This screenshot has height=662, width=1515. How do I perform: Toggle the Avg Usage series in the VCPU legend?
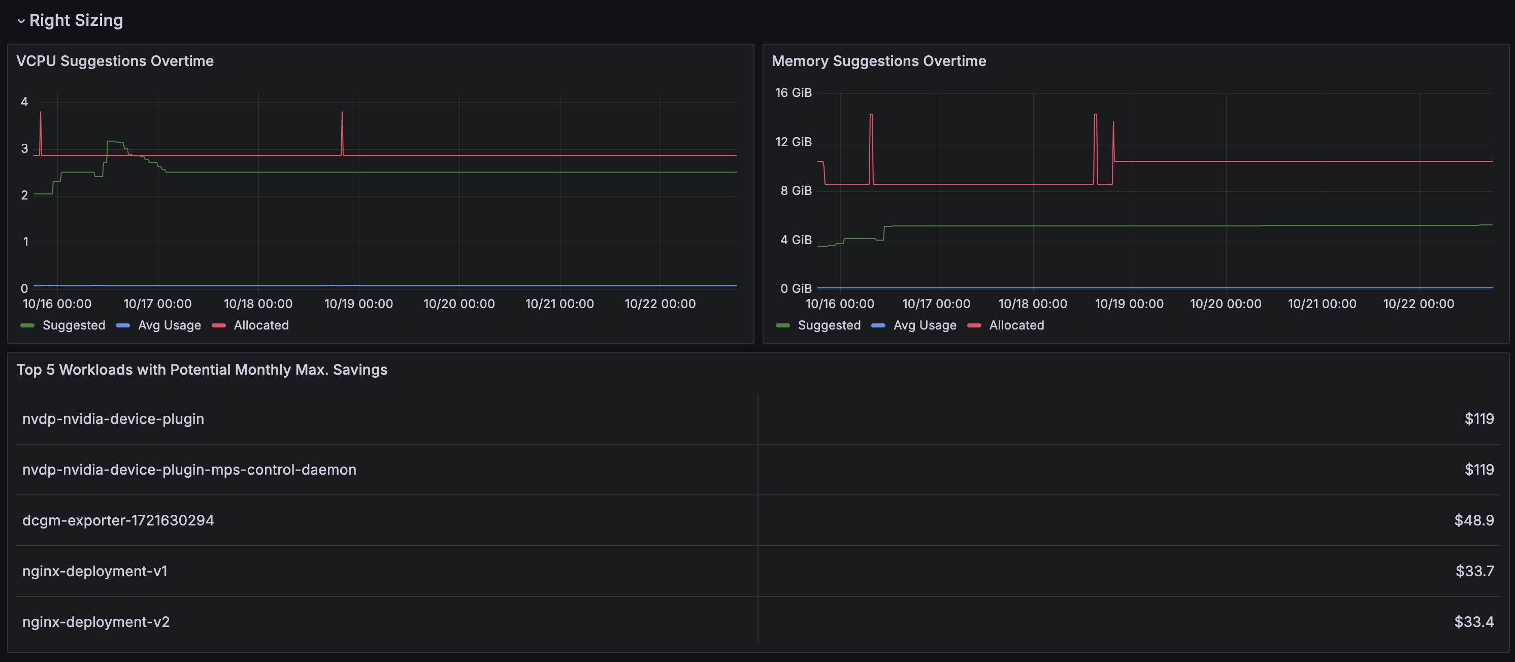(x=170, y=325)
